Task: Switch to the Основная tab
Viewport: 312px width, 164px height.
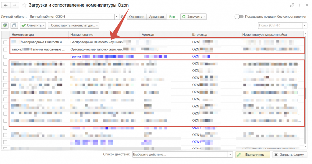Action: pos(136,16)
